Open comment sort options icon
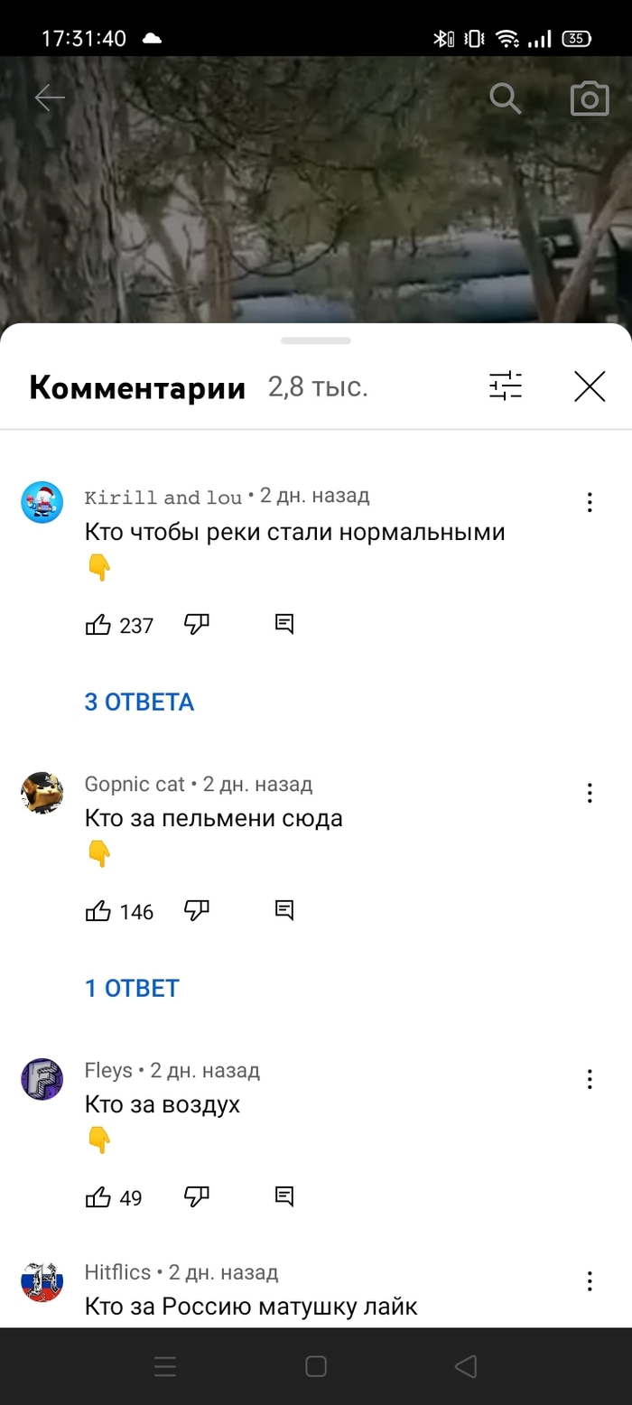 pyautogui.click(x=506, y=387)
